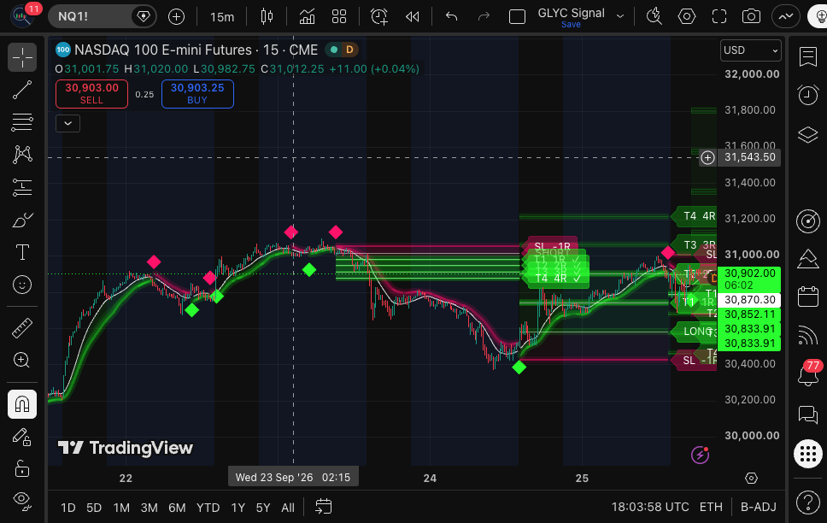Viewport: 827px width, 523px height.
Task: Change the 15m chart interval
Action: tap(222, 17)
